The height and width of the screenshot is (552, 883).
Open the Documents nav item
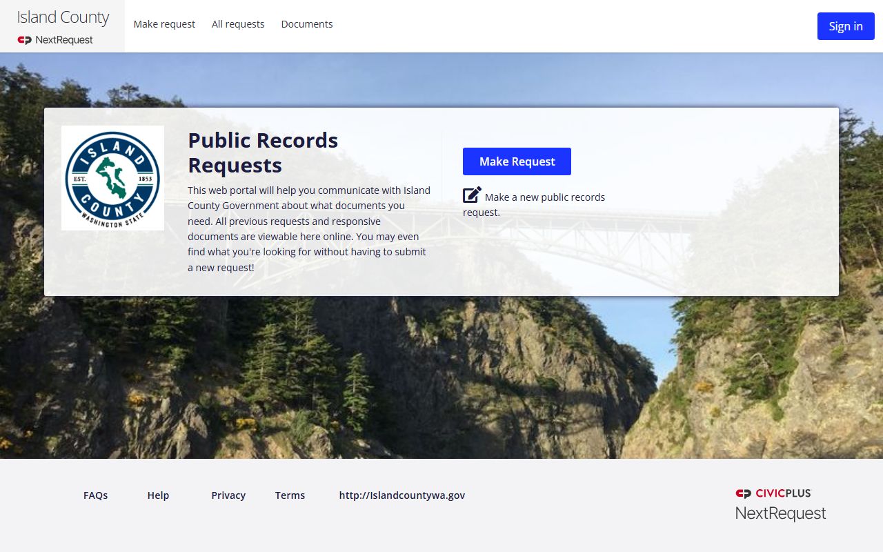[307, 24]
